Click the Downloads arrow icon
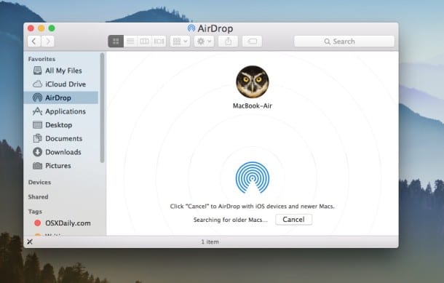This screenshot has height=283, width=444. click(37, 152)
